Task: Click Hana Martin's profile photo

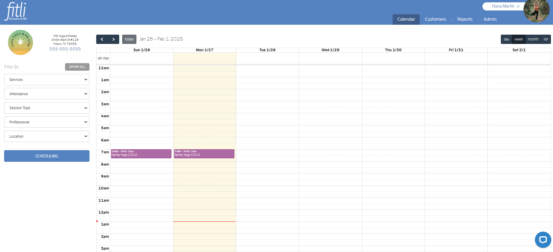Action: coord(536,11)
